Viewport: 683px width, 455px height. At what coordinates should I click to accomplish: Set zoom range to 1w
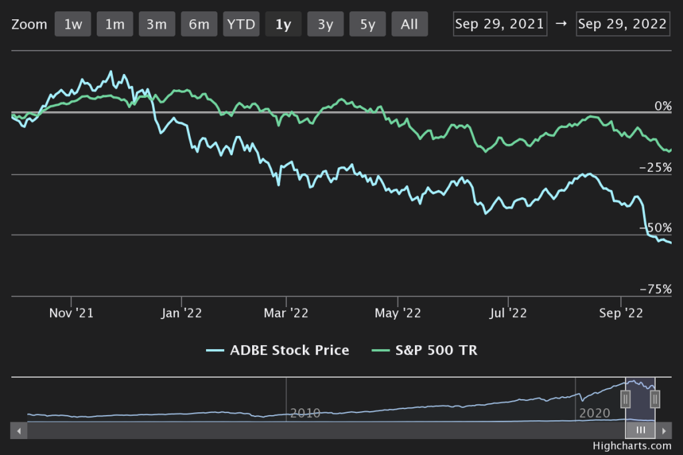(x=73, y=25)
